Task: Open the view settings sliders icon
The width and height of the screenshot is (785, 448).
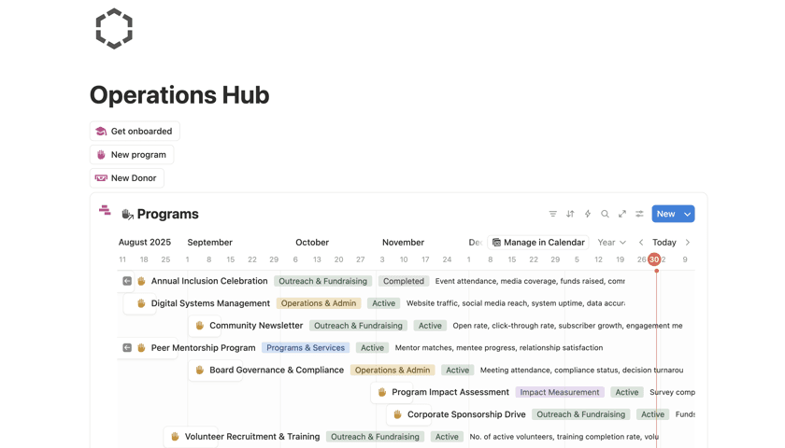Action: [x=639, y=214]
